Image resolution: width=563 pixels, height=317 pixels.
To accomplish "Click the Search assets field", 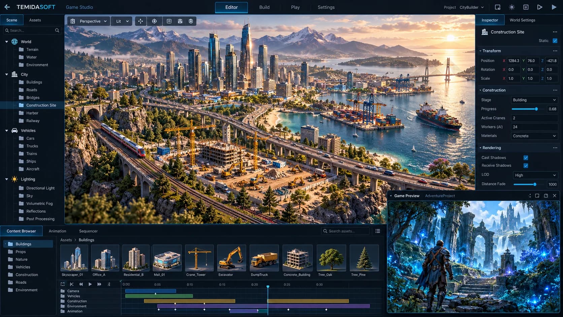I will pos(345,231).
